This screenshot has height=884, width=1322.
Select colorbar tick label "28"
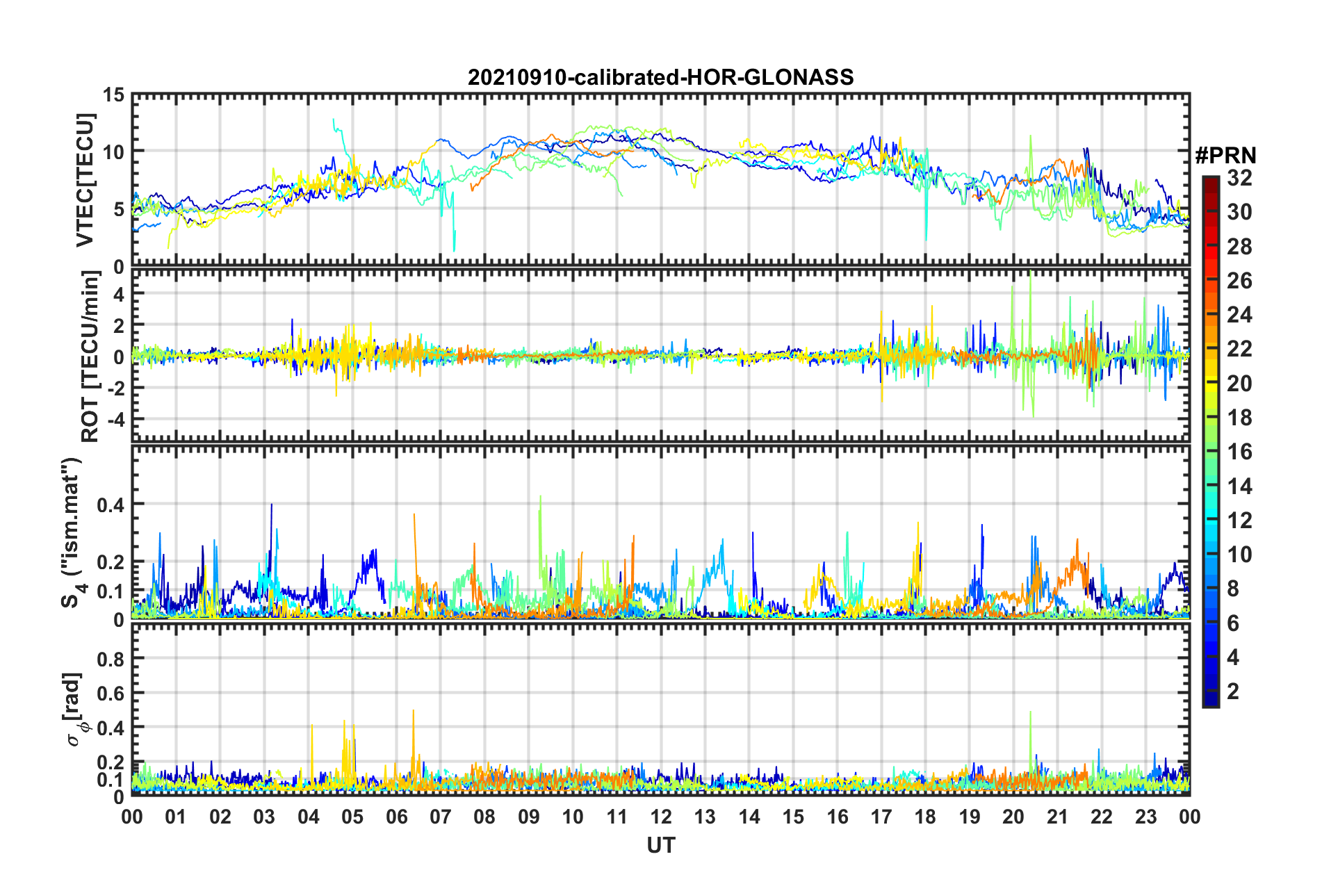click(x=1239, y=247)
